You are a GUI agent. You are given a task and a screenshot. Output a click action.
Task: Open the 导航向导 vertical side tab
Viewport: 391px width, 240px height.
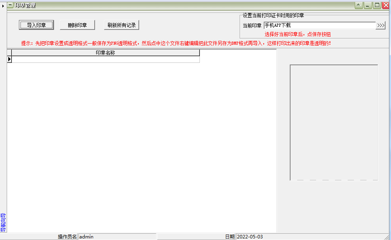3,222
